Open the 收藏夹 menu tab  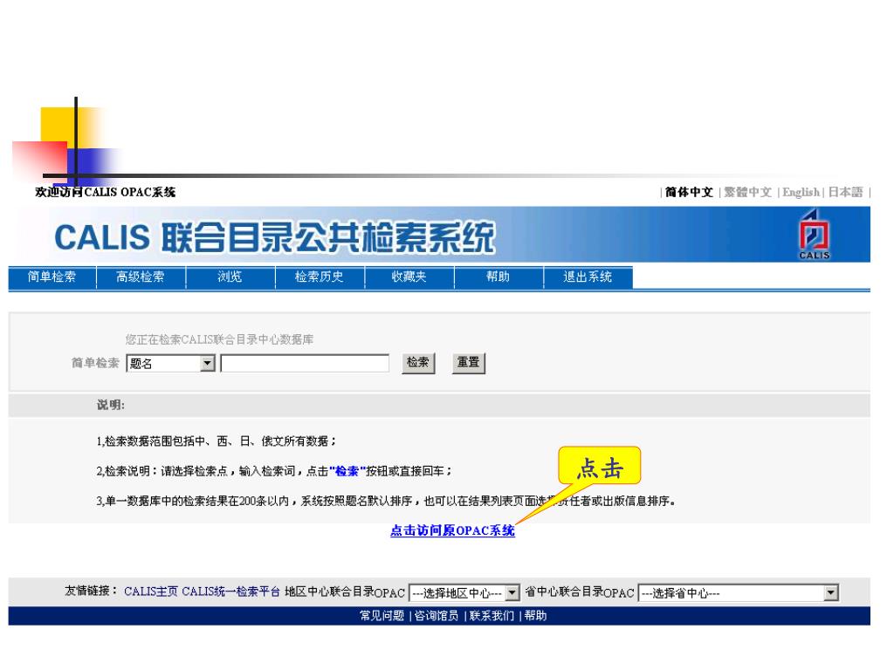click(x=409, y=277)
